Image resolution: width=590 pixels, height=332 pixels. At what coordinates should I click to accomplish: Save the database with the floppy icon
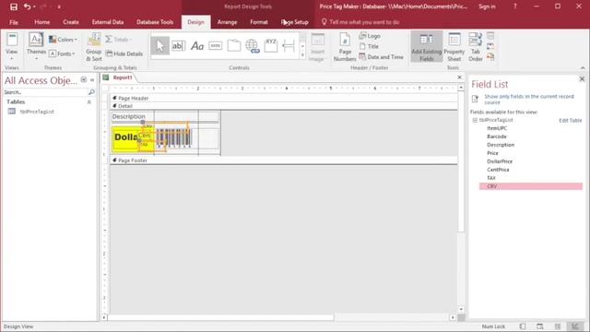tap(14, 6)
